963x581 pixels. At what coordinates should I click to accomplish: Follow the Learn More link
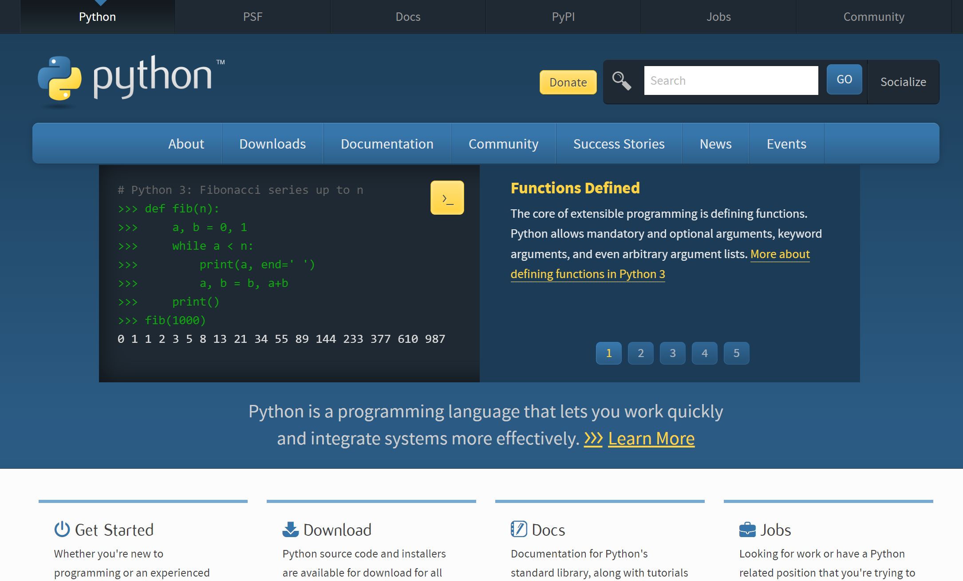point(651,439)
